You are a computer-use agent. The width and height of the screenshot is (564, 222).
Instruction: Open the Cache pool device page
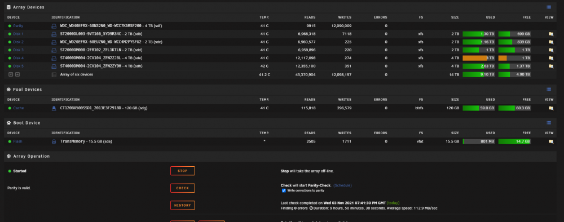19,108
